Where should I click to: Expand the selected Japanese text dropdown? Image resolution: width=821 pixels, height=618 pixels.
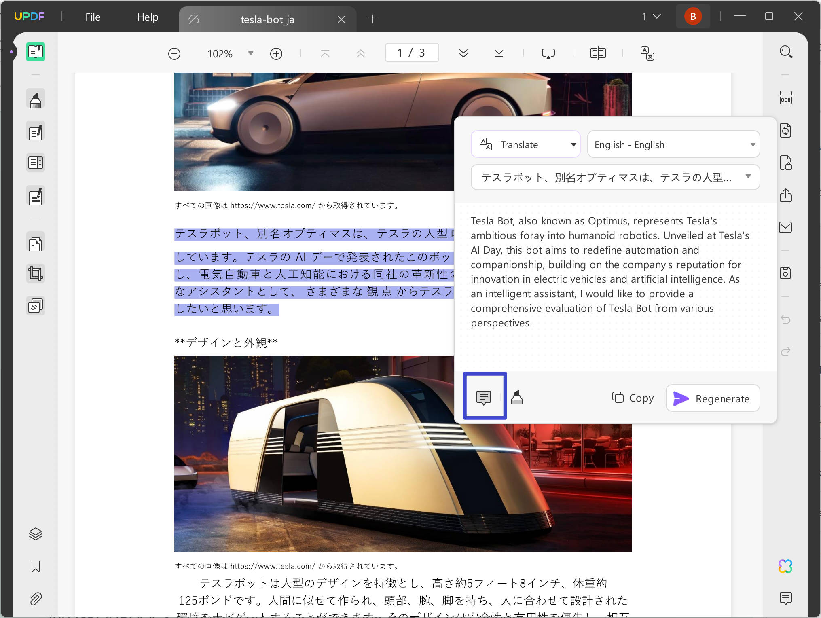tap(748, 177)
